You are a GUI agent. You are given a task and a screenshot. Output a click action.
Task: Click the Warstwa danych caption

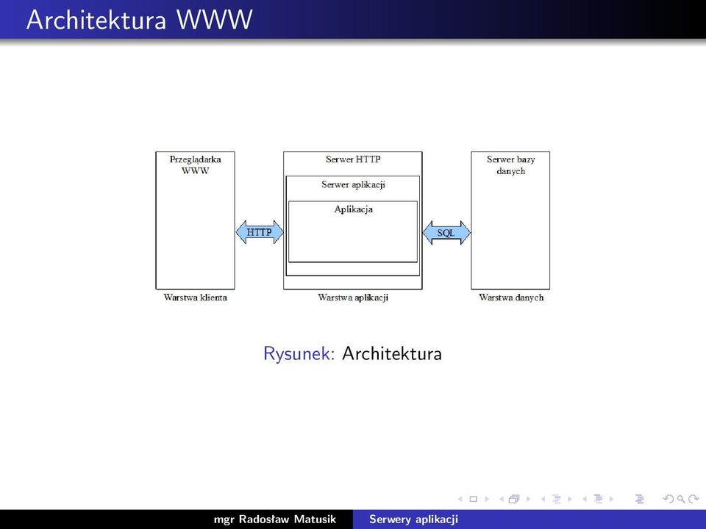click(x=511, y=298)
